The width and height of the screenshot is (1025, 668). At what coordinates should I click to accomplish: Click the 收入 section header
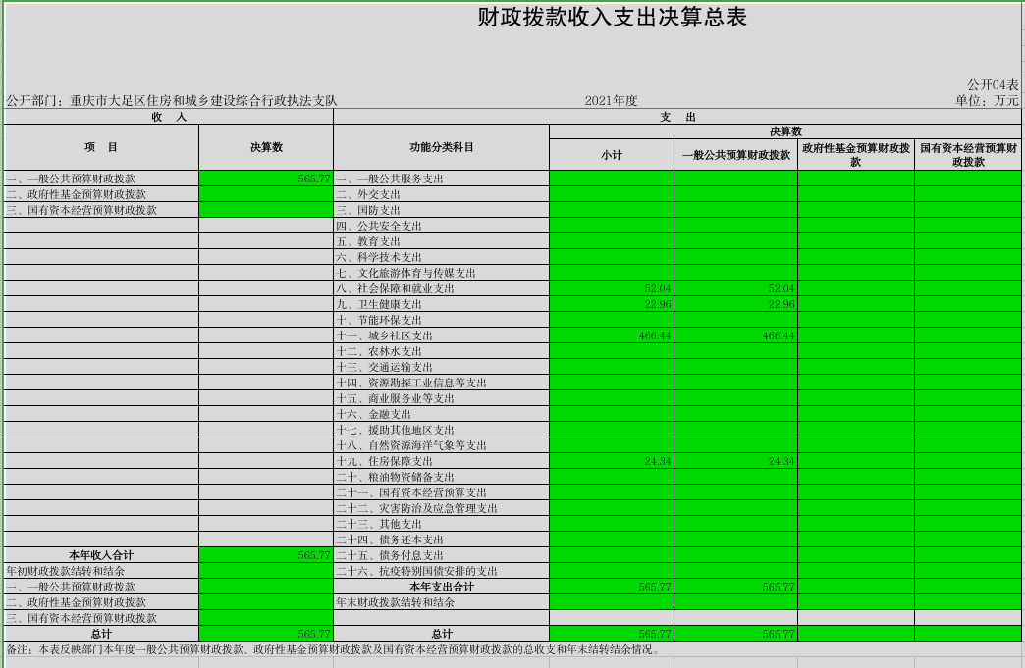pos(169,117)
